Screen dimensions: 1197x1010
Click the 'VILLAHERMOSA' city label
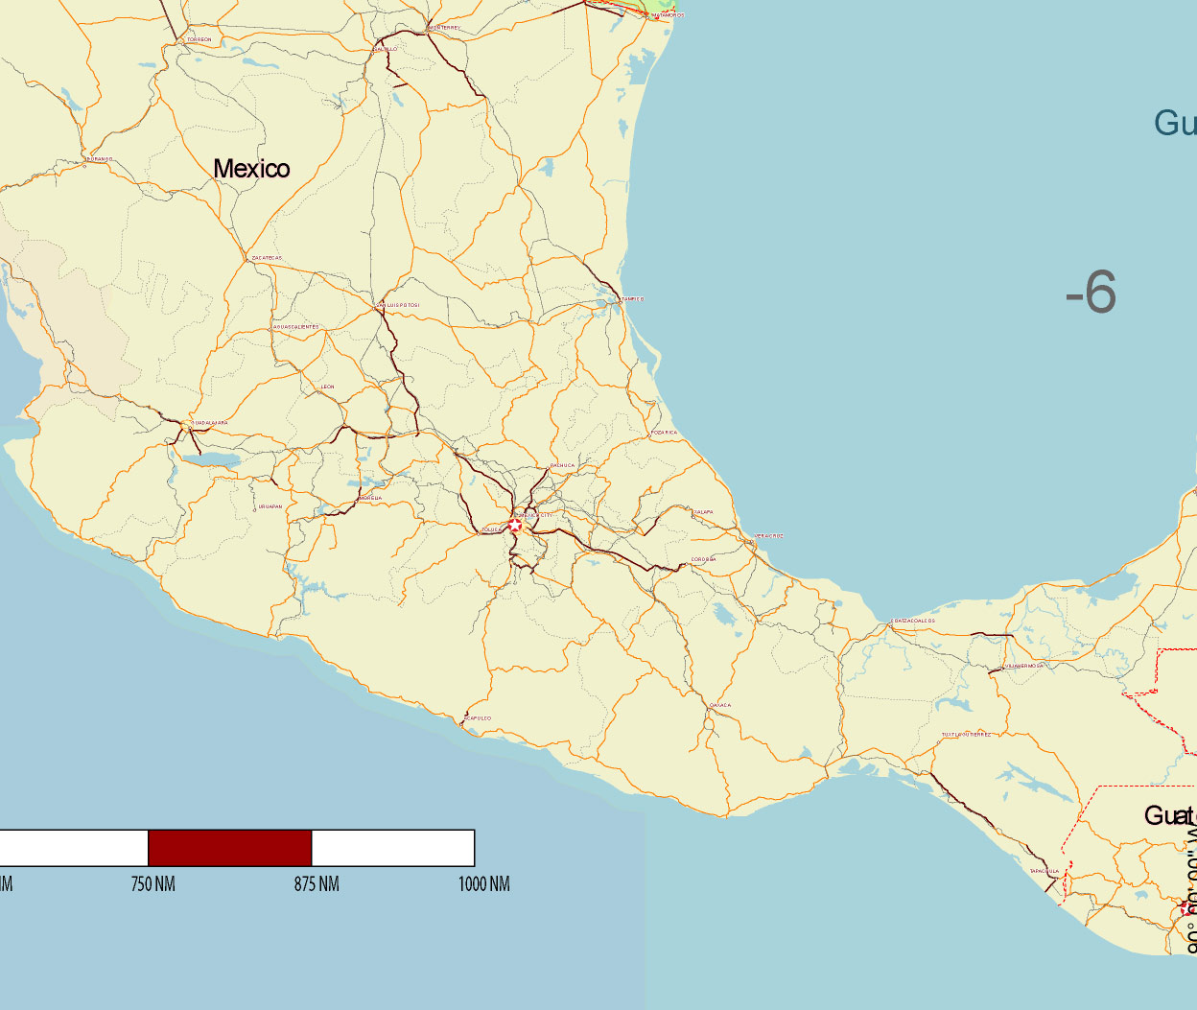tap(1023, 665)
